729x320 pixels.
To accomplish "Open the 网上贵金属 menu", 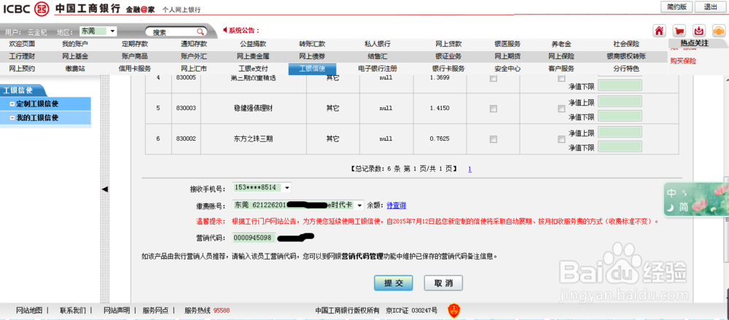I will 253,56.
